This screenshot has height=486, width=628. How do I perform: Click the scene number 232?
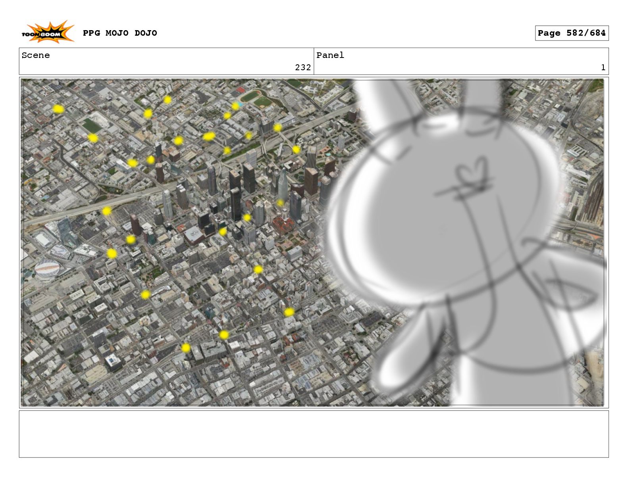point(303,67)
